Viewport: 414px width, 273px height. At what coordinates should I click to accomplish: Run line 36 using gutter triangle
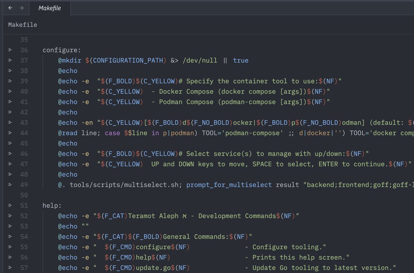tap(10, 50)
